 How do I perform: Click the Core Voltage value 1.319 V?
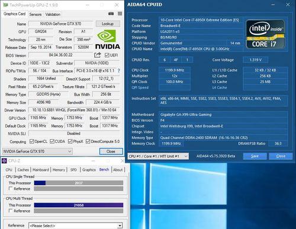255,60
